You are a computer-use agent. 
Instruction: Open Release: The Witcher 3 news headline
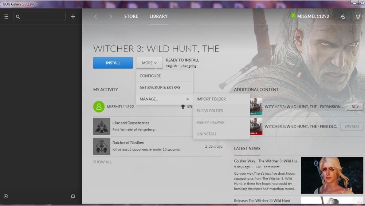coord(262,201)
